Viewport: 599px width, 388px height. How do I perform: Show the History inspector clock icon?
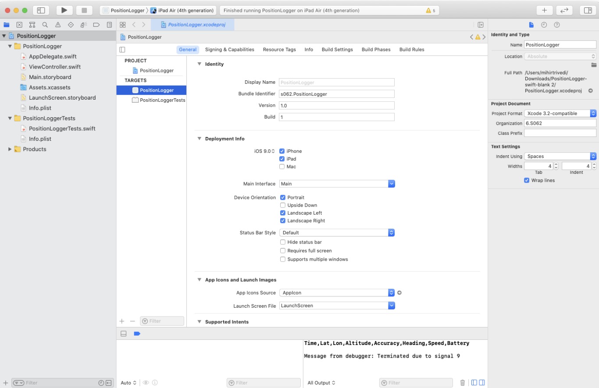544,25
